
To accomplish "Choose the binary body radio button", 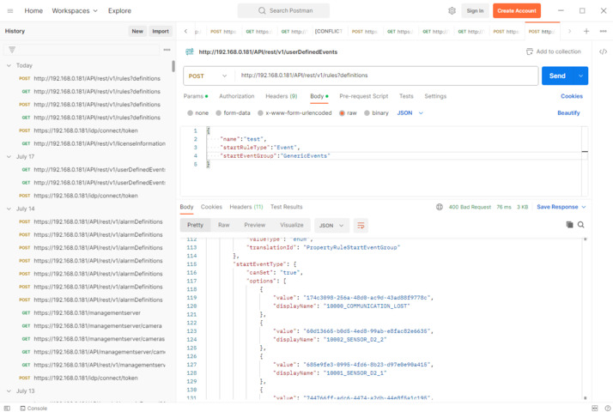I will point(368,112).
